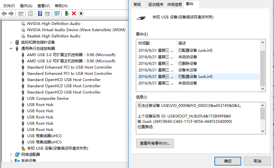
Task: Click the 取消 button
Action: [x=257, y=161]
